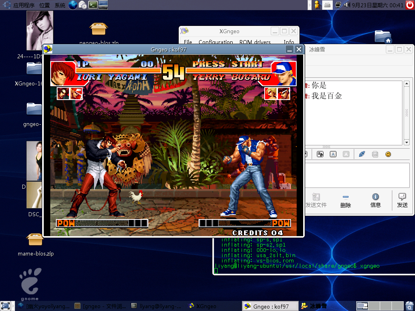Screen dimensions: 415x311
Task: Click chat history scrollbar down arrow
Action: [406, 142]
